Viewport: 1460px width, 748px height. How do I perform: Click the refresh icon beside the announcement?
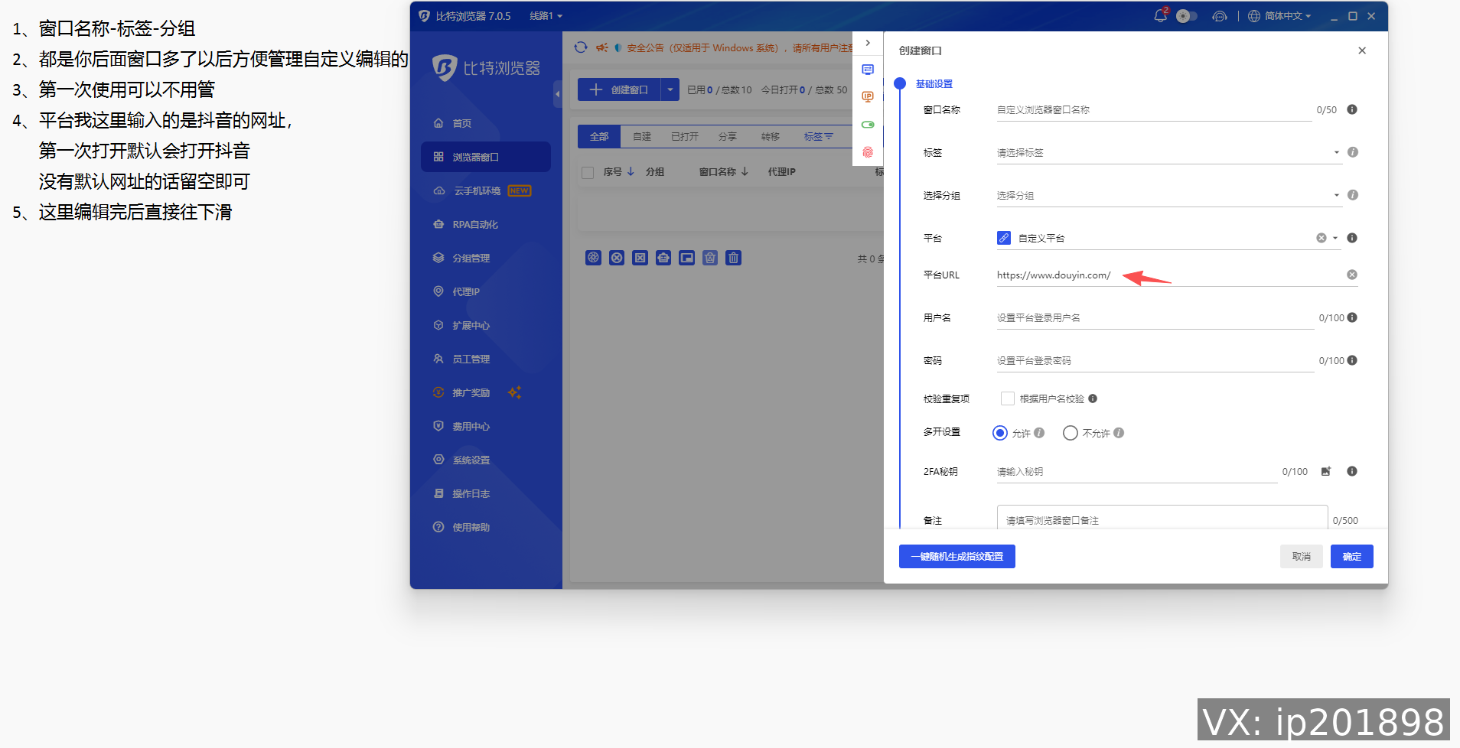581,47
